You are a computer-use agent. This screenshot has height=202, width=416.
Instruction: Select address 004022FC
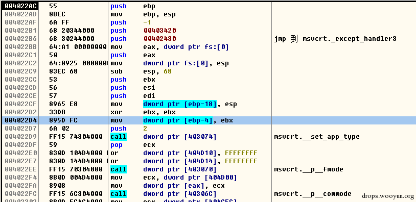tap(20, 194)
